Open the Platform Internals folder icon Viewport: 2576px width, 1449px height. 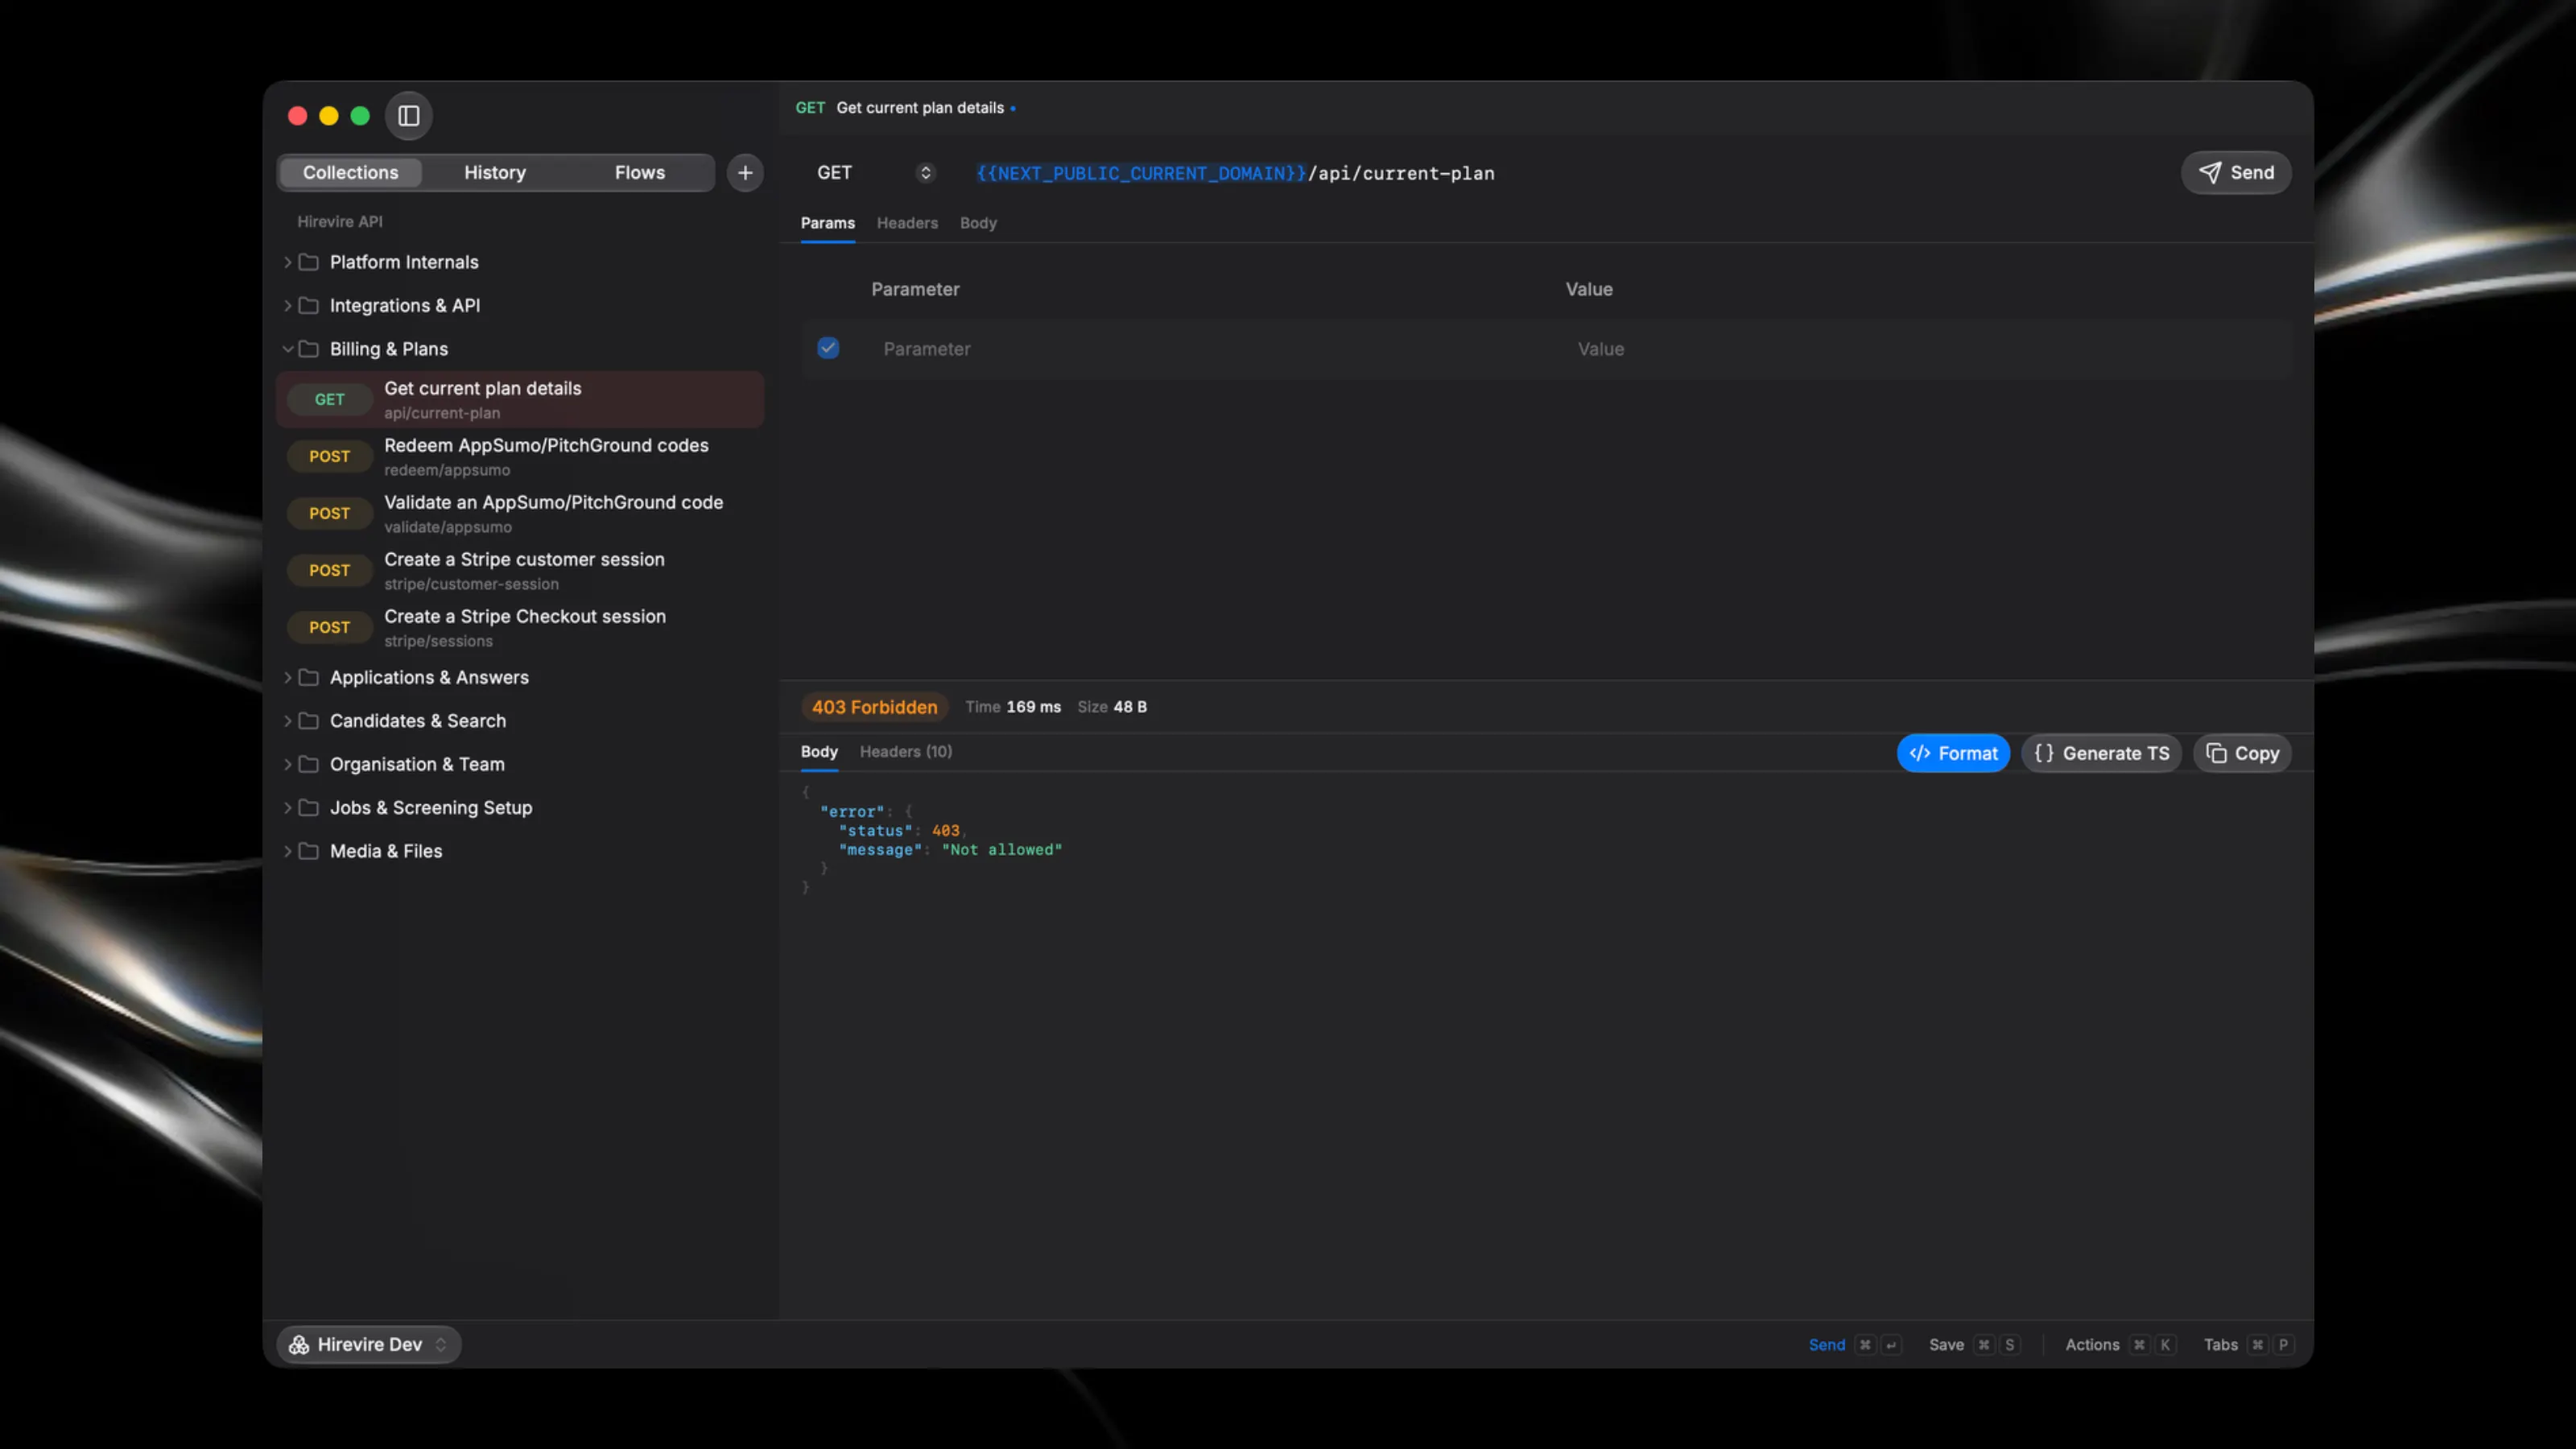(309, 262)
